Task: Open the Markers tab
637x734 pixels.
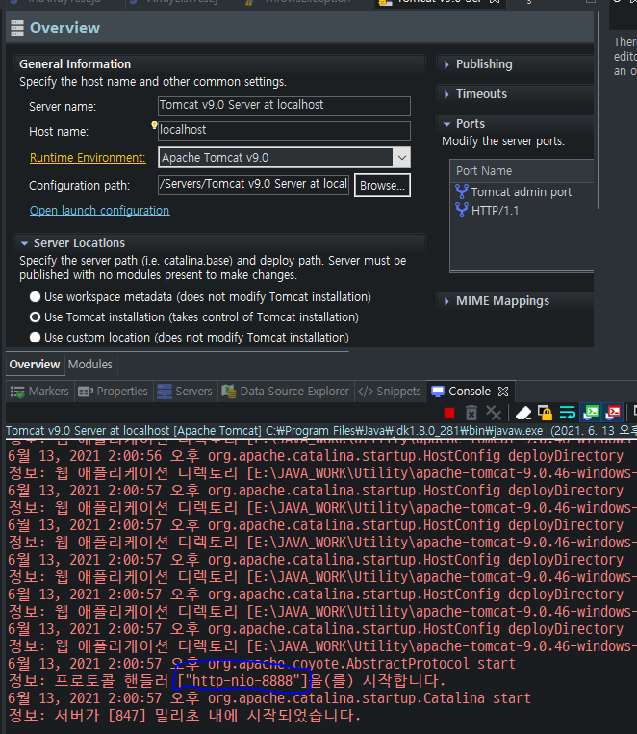Action: (x=39, y=392)
